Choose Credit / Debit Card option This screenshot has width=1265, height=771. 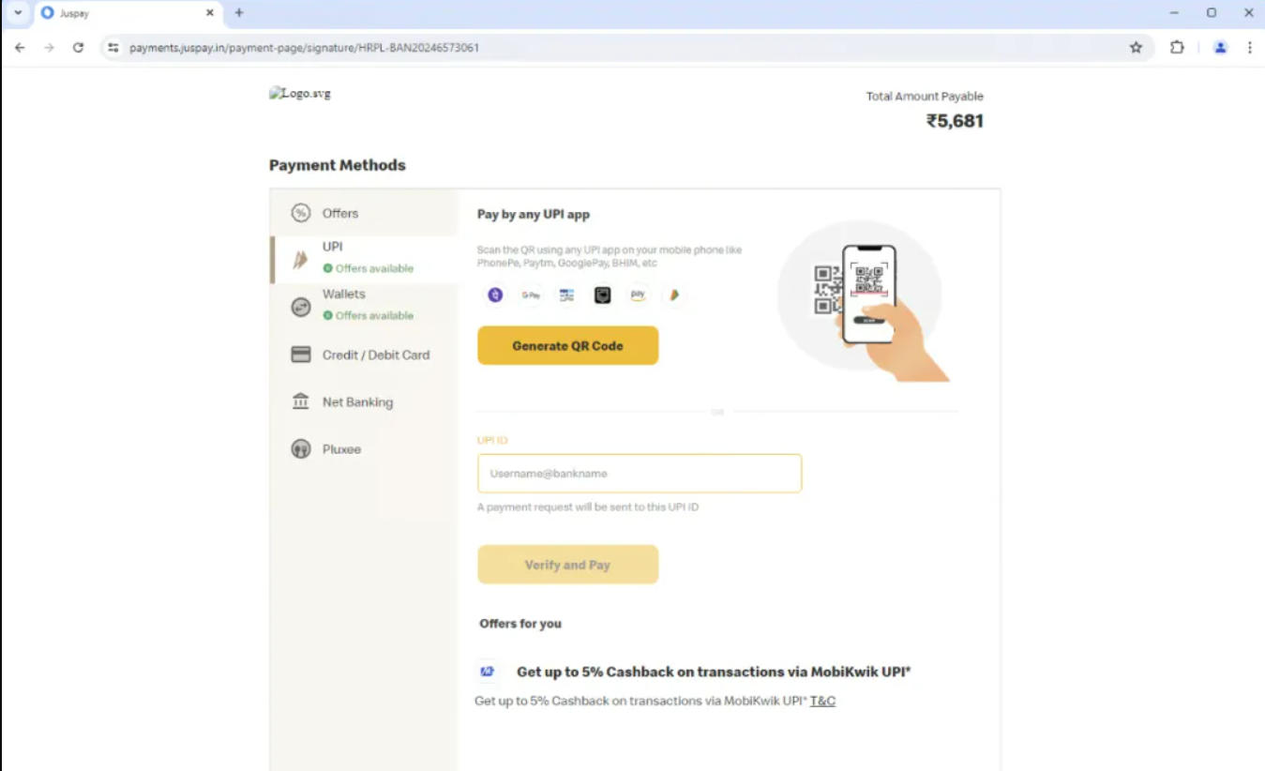375,355
